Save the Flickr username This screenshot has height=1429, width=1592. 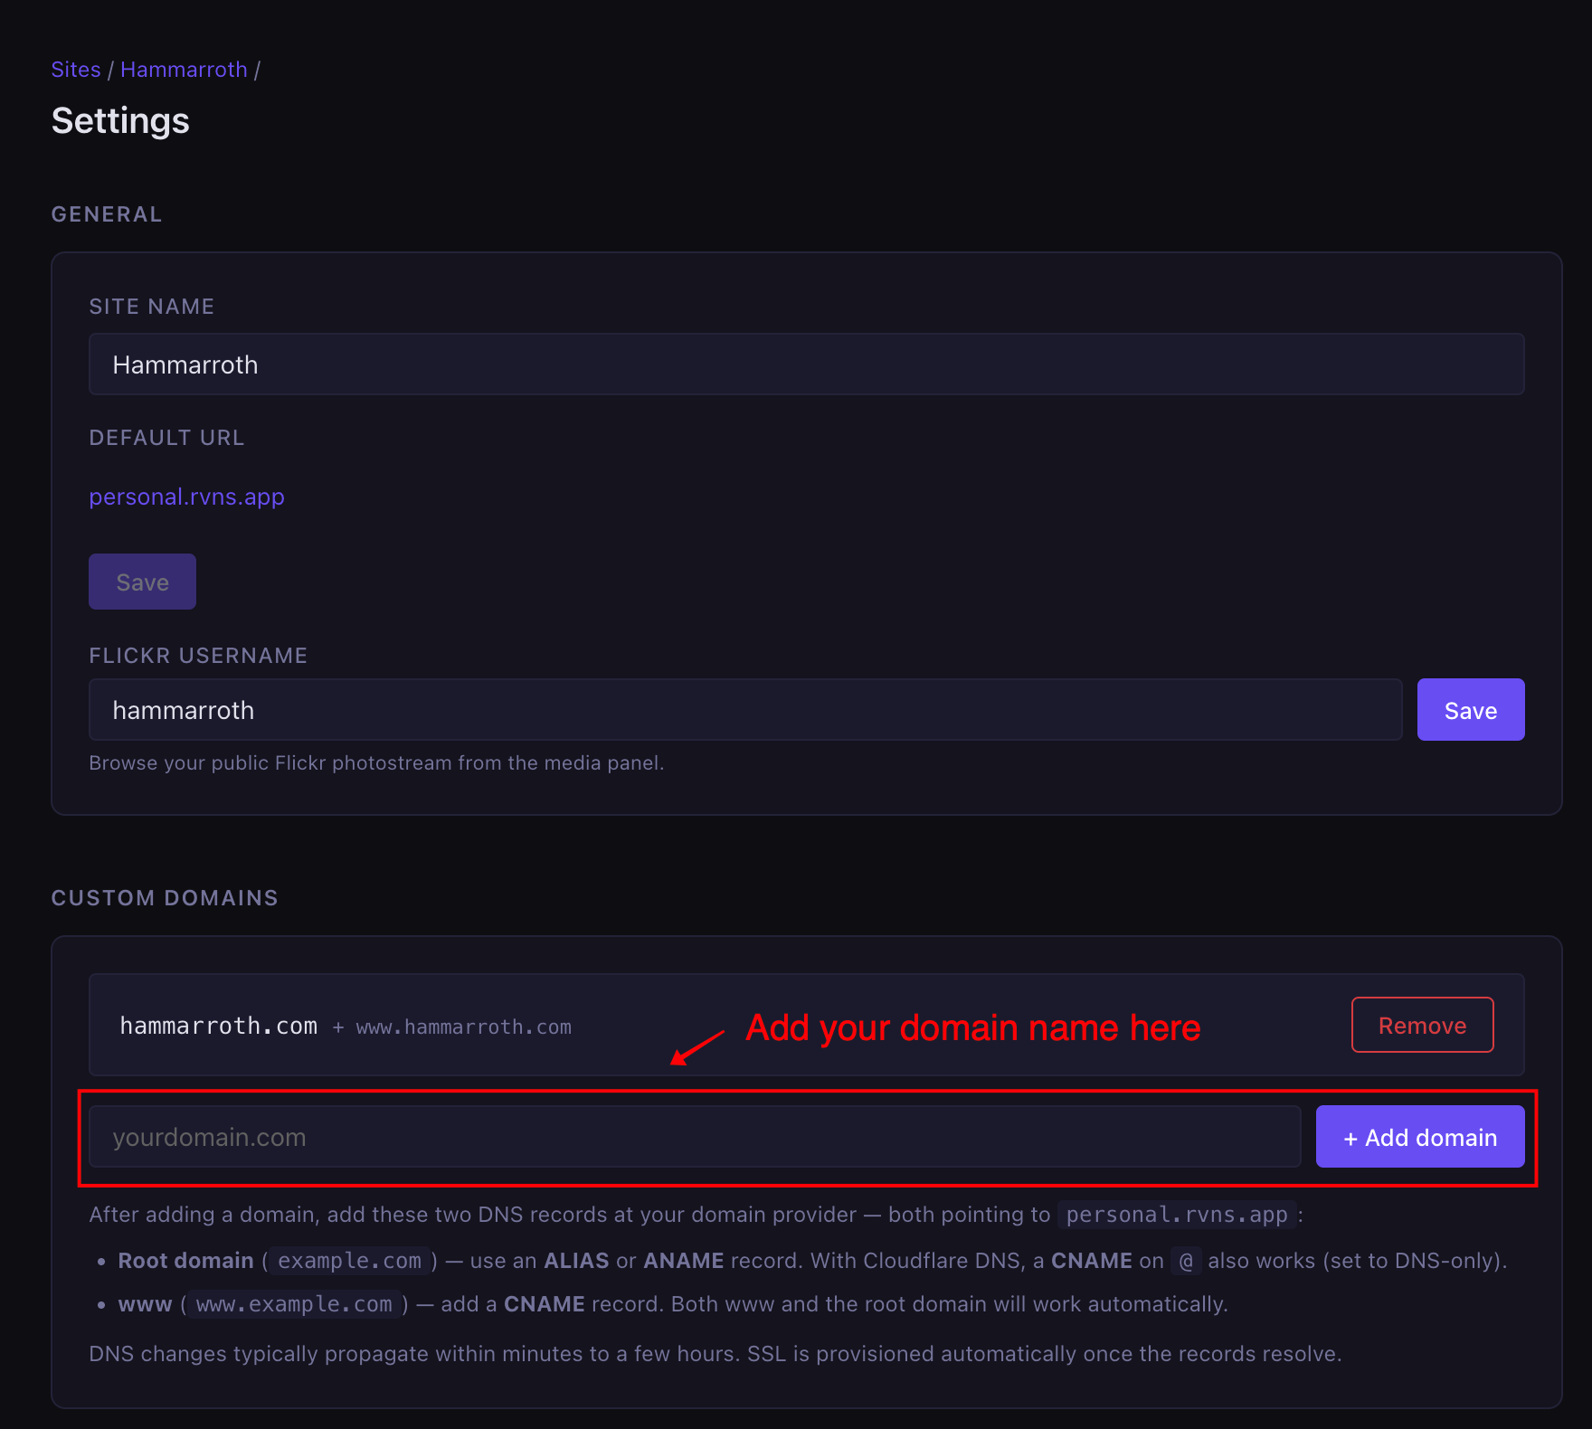coord(1470,710)
